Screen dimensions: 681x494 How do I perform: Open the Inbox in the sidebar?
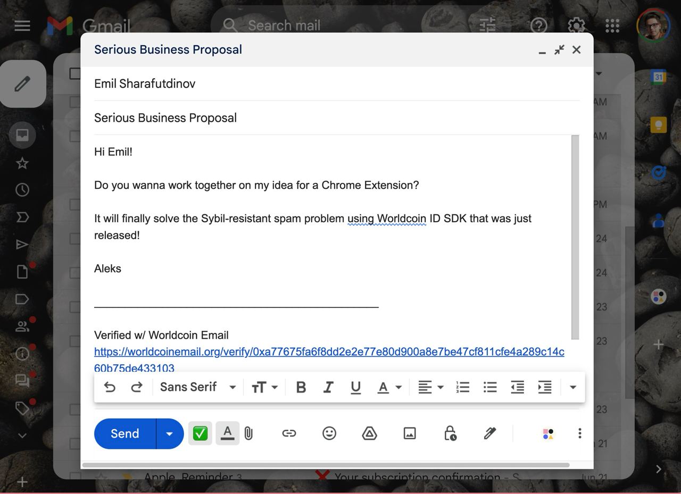tap(22, 135)
